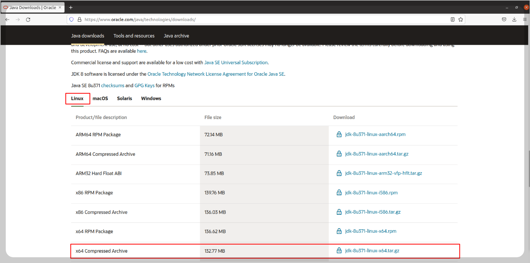Click 'x86 RPM Package' description

coord(94,193)
